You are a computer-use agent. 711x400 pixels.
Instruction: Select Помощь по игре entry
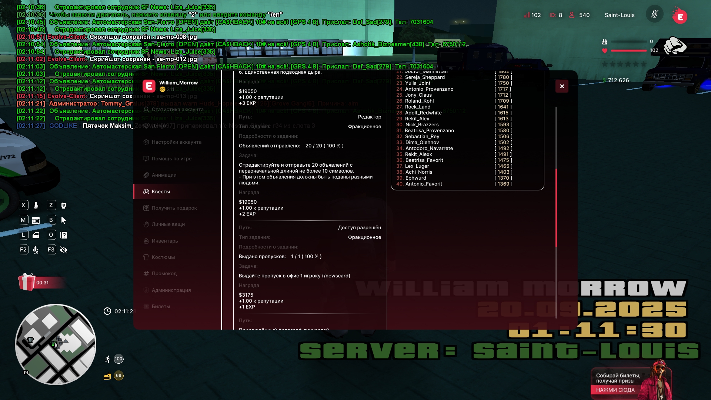pos(171,159)
